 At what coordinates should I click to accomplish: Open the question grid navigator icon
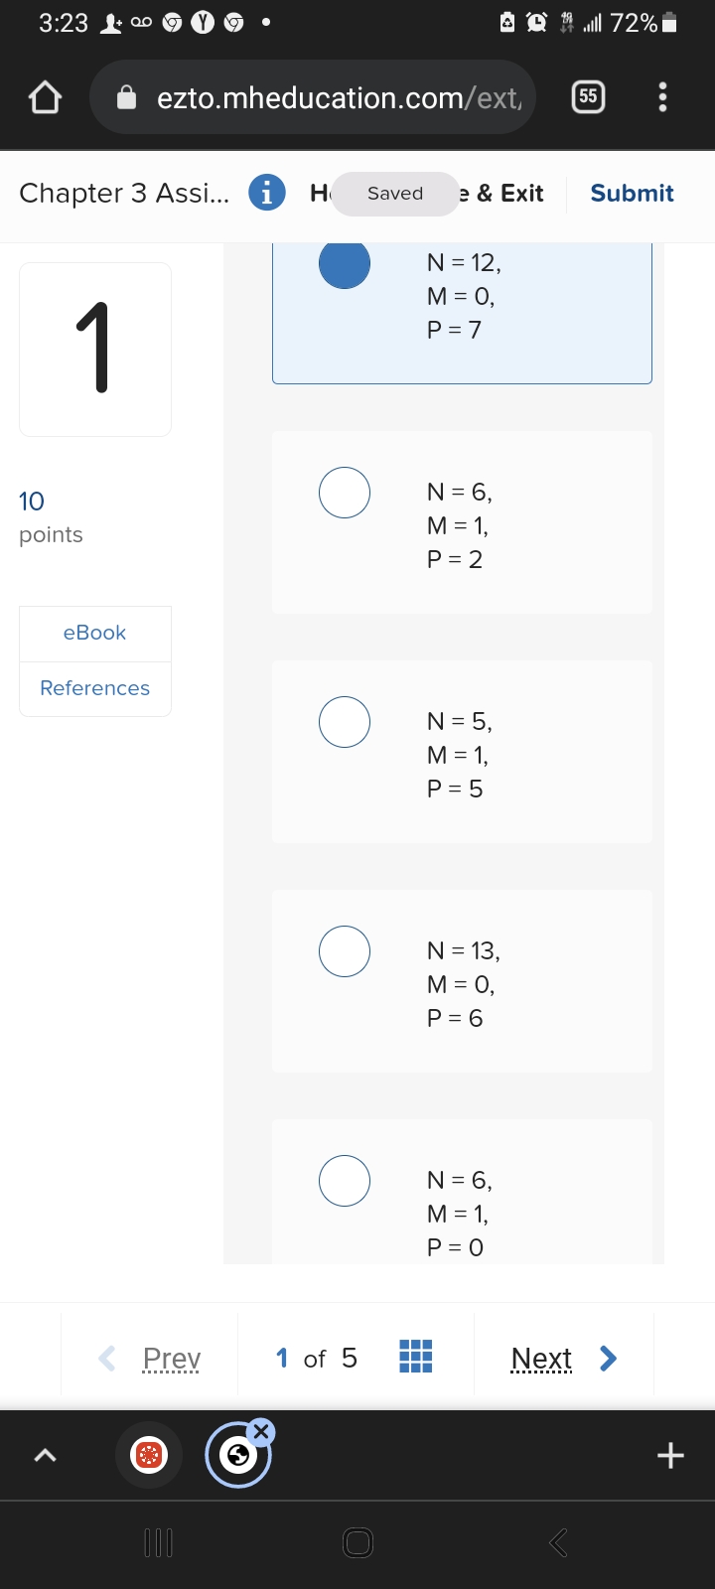pyautogui.click(x=415, y=1357)
